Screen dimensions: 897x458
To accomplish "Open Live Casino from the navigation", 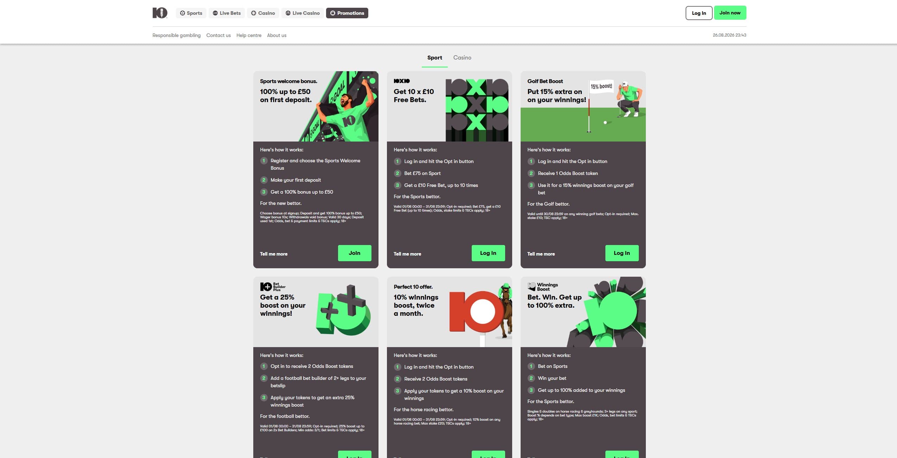I will [303, 13].
